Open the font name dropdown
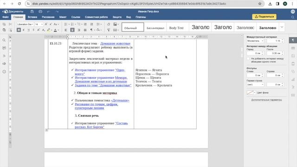Image resolution: width=297 pixels, height=167 pixels. point(32,24)
